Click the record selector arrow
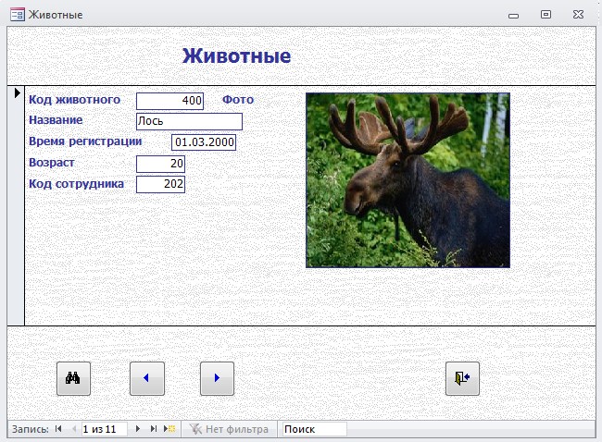This screenshot has width=602, height=442. tap(17, 92)
